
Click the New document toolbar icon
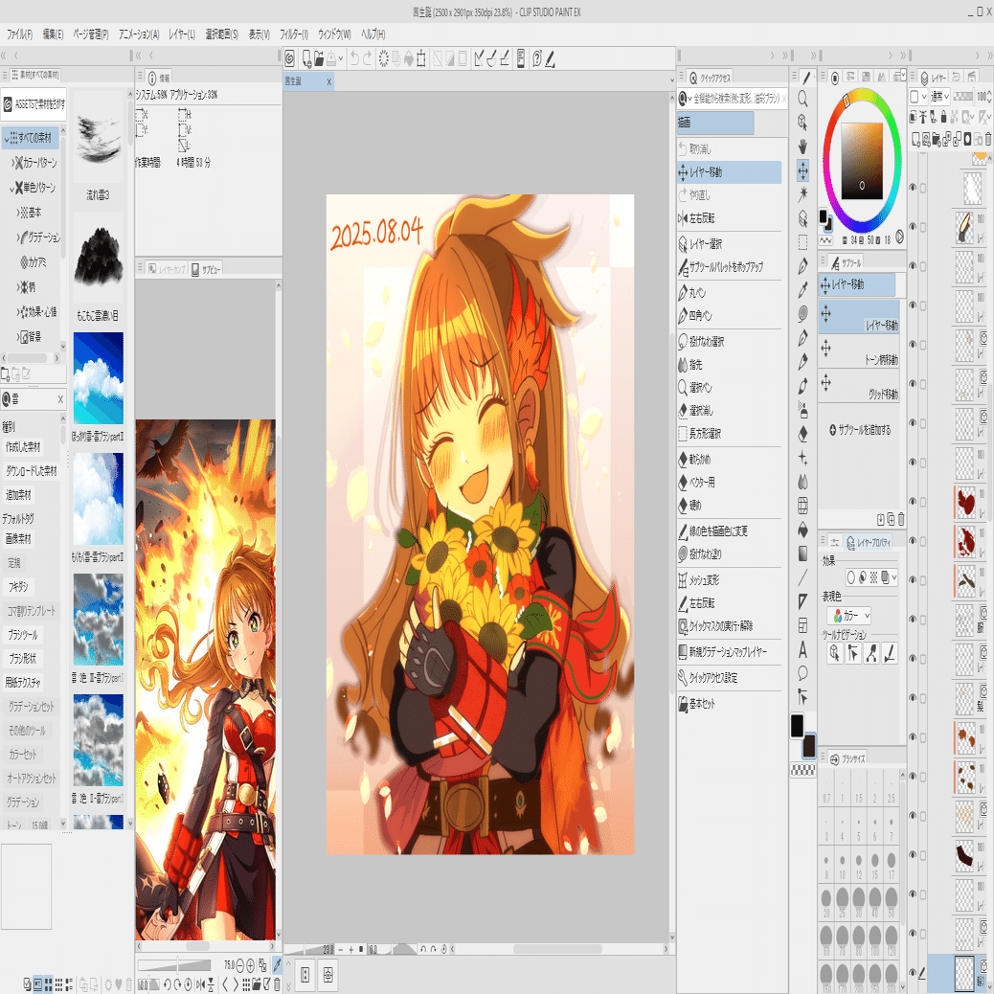pyautogui.click(x=306, y=59)
